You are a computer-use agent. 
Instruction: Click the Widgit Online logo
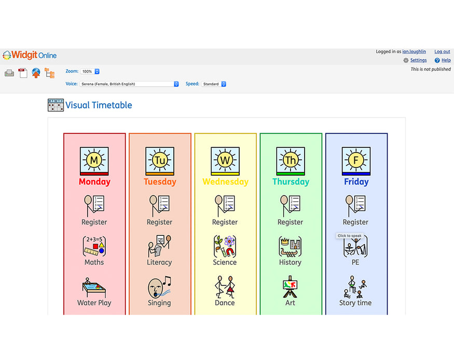(30, 55)
